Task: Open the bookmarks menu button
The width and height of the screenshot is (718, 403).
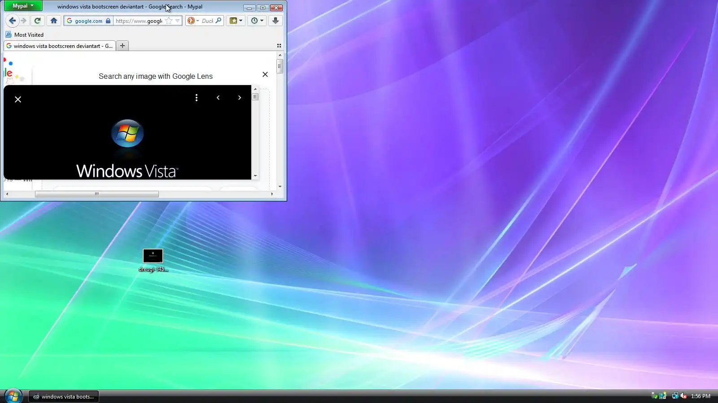Action: (x=236, y=21)
